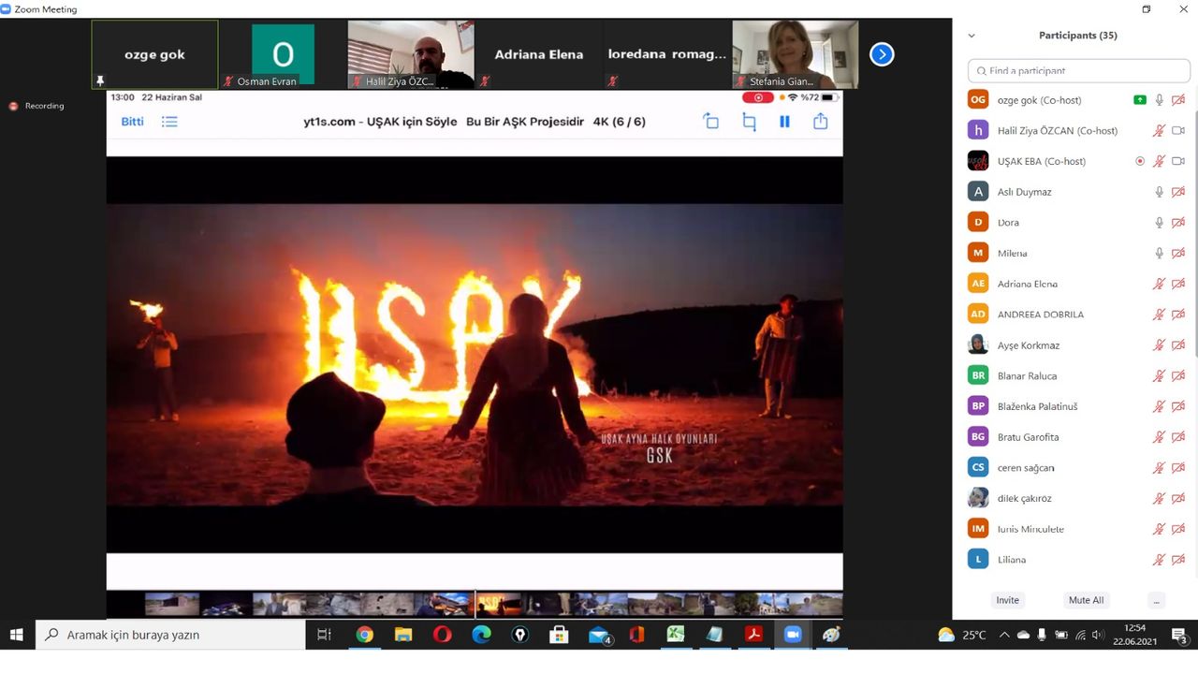
Task: Click the 25°C weather widget in the taskbar
Action: [962, 635]
